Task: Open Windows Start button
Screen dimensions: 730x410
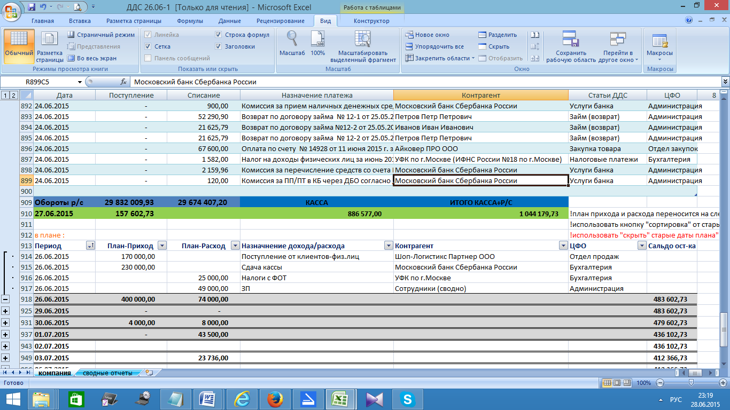Action: point(12,399)
